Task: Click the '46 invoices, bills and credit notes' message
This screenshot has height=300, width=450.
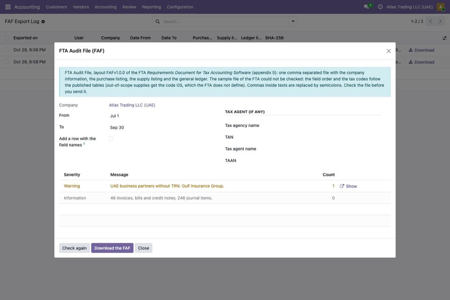Action: tap(161, 198)
